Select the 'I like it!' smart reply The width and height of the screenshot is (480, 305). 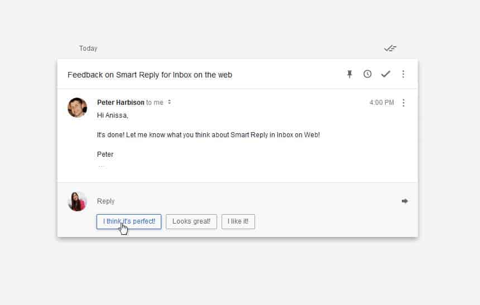click(238, 221)
